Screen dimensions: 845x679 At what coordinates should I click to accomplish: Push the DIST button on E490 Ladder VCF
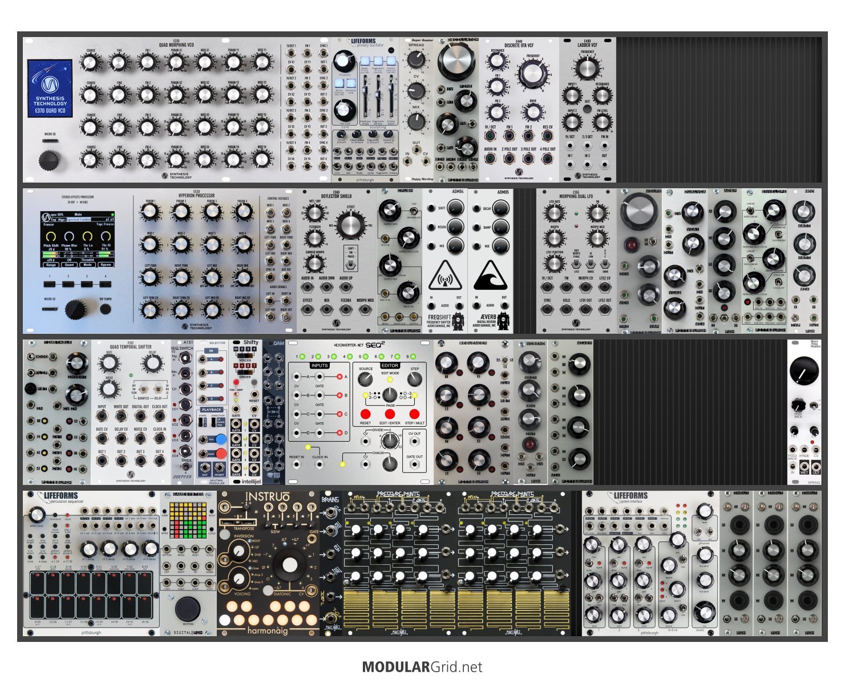pyautogui.click(x=587, y=108)
